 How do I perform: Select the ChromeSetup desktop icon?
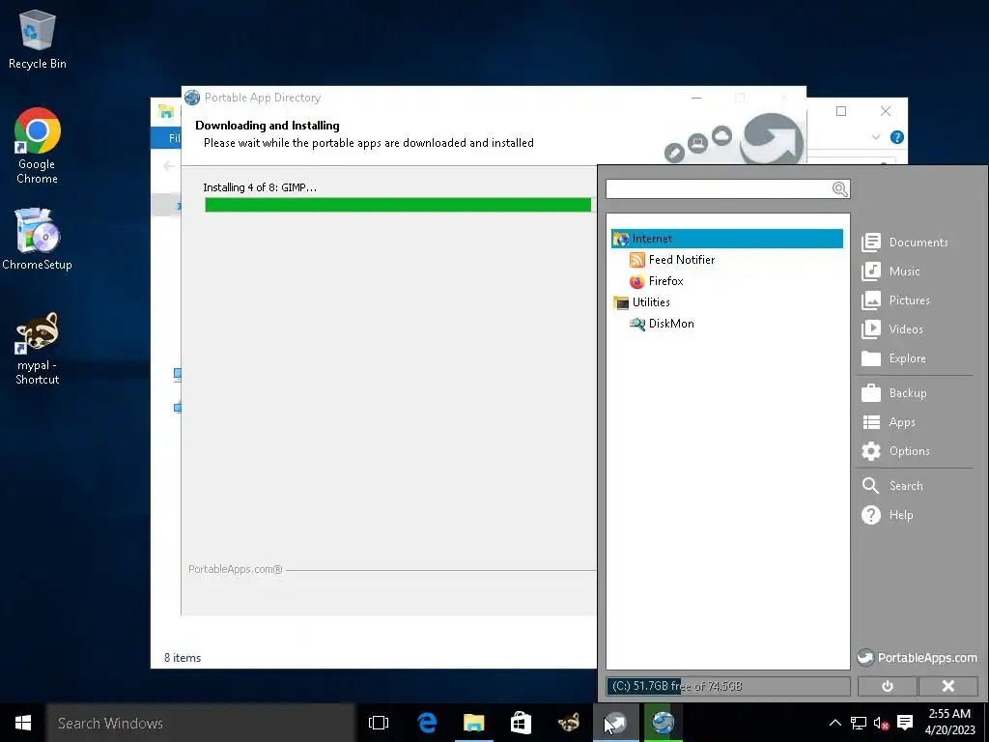click(x=38, y=240)
